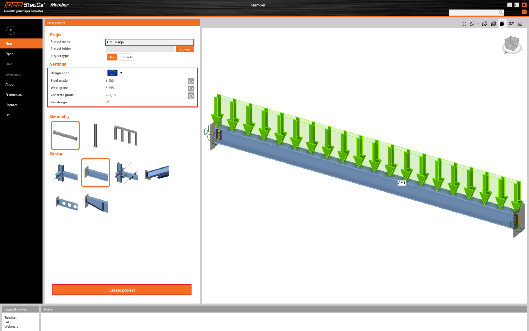Select transparent view mode cube icon
The height and width of the screenshot is (331, 529).
(493, 24)
